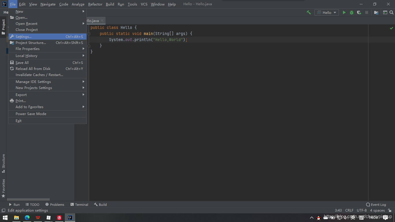
Task: Click the CRLF line separator indicator
Action: point(349,210)
